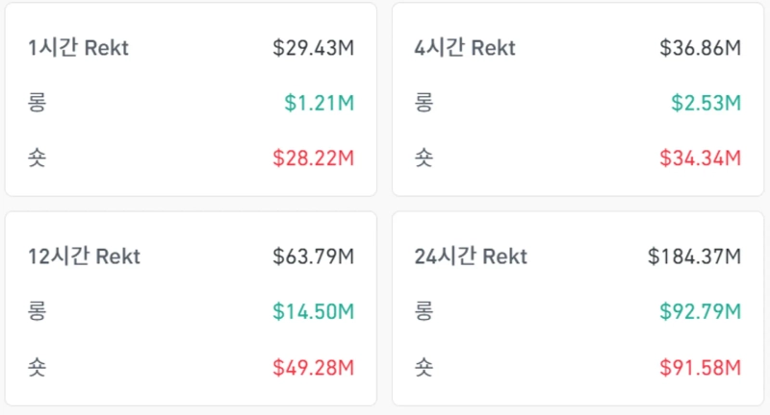Click the green $92.79M long value
This screenshot has height=415, width=770.
tap(700, 311)
